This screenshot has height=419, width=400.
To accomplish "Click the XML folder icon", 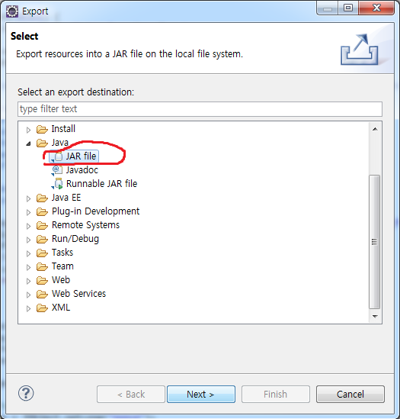I will click(x=42, y=308).
